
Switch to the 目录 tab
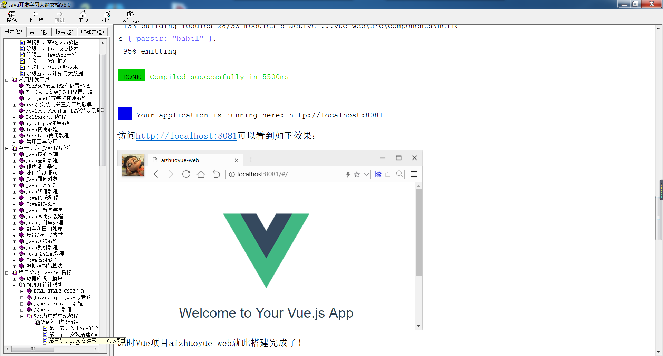(13, 31)
